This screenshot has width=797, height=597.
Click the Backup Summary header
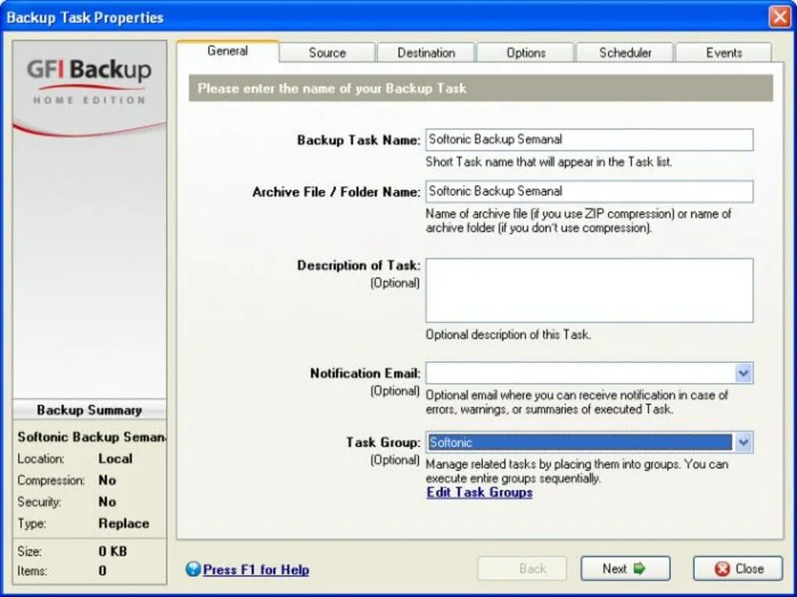pos(89,410)
